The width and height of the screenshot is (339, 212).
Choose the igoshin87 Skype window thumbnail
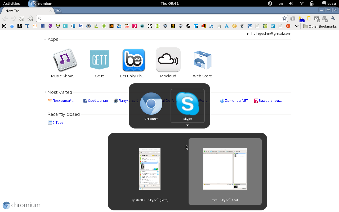(150, 169)
